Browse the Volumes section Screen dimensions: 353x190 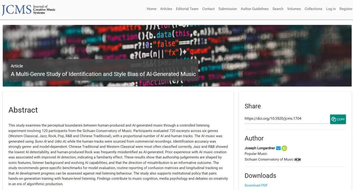click(x=294, y=9)
